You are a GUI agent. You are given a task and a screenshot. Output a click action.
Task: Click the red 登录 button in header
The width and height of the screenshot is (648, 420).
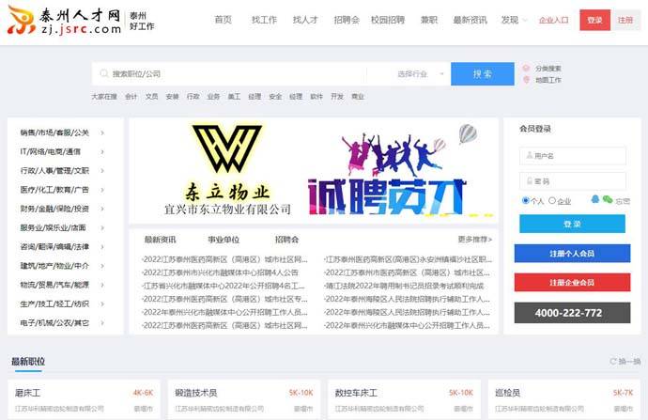(595, 20)
